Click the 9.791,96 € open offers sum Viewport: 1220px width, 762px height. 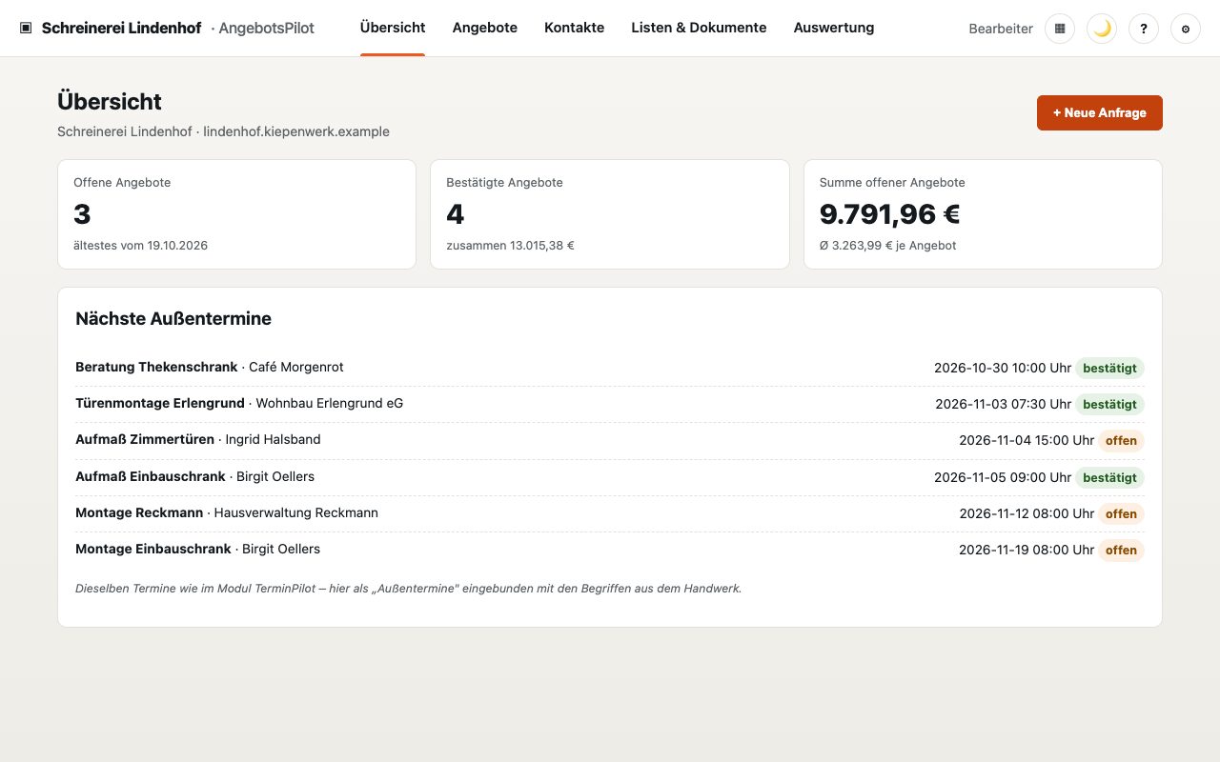click(890, 214)
